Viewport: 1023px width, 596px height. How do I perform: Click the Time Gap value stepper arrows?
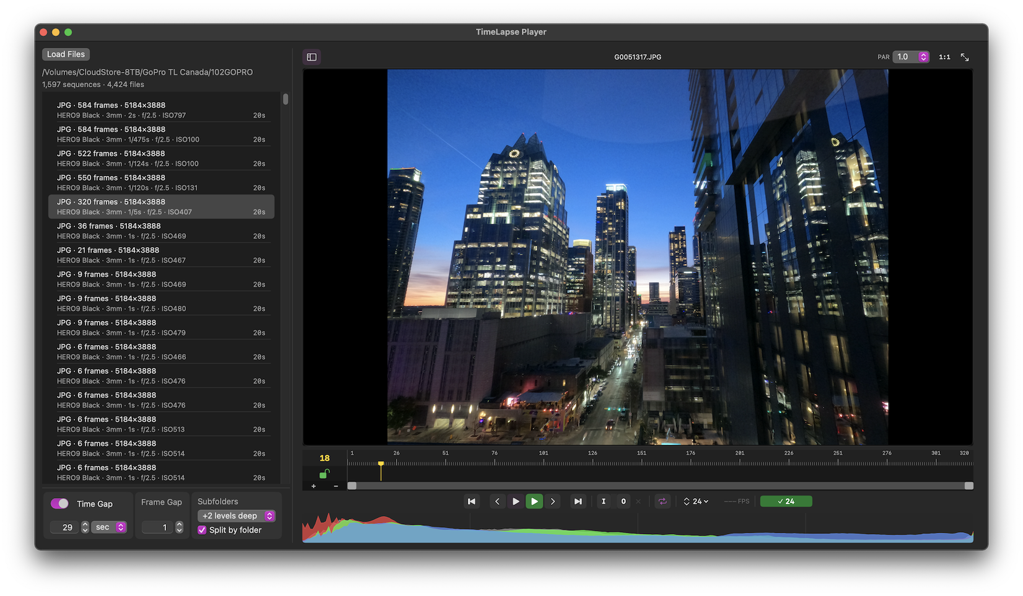85,527
